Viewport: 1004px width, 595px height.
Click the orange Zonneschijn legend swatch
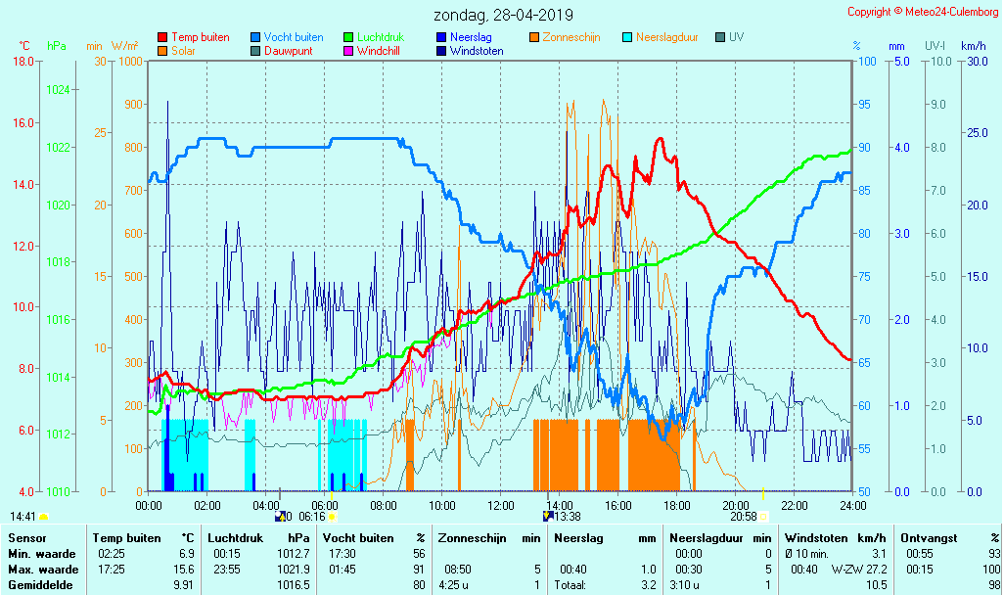[534, 37]
